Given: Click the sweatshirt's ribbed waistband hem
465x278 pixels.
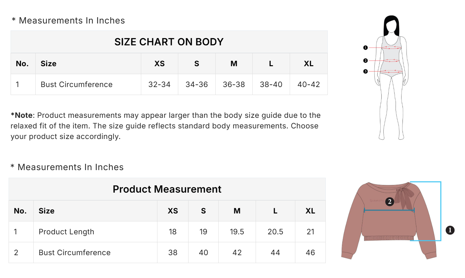Looking at the screenshot, I should (389, 238).
